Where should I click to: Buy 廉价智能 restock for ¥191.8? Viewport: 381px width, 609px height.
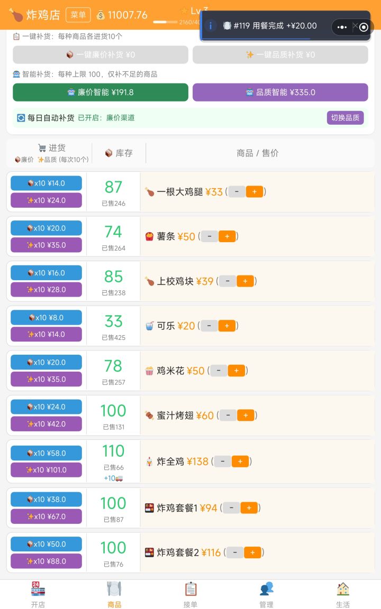pyautogui.click(x=101, y=93)
